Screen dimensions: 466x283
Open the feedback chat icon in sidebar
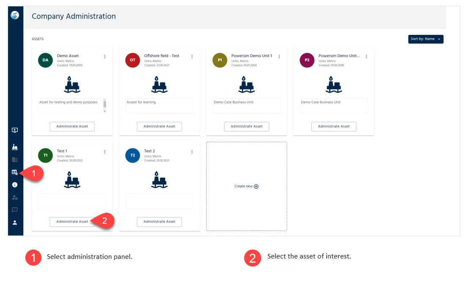coord(14,209)
